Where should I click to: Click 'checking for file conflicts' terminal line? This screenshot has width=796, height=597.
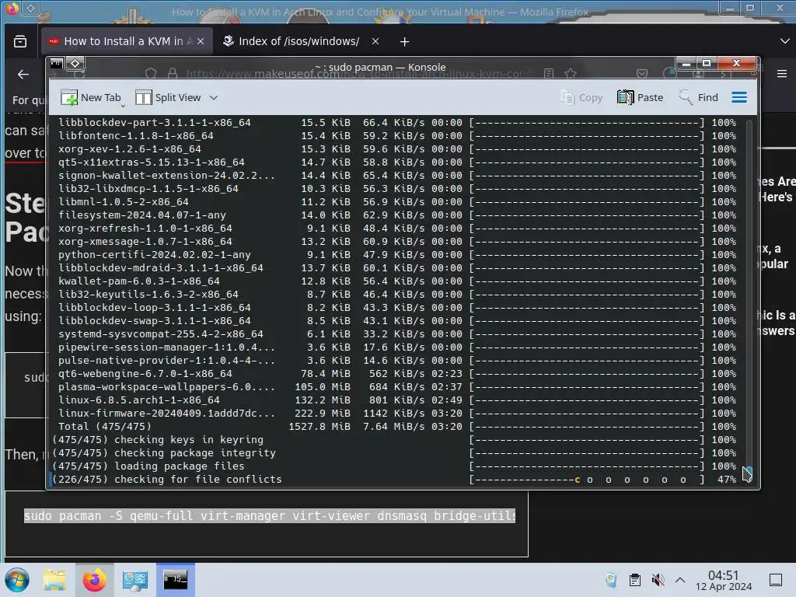394,479
